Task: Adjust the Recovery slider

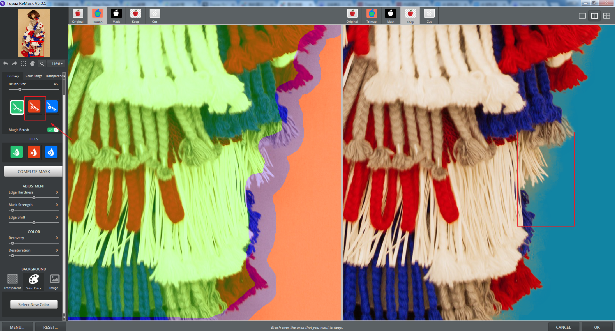Action: pyautogui.click(x=34, y=243)
